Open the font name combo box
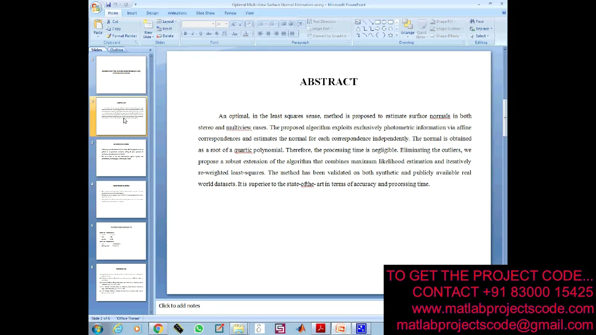Viewport: 596px width, 335px height. point(198,24)
